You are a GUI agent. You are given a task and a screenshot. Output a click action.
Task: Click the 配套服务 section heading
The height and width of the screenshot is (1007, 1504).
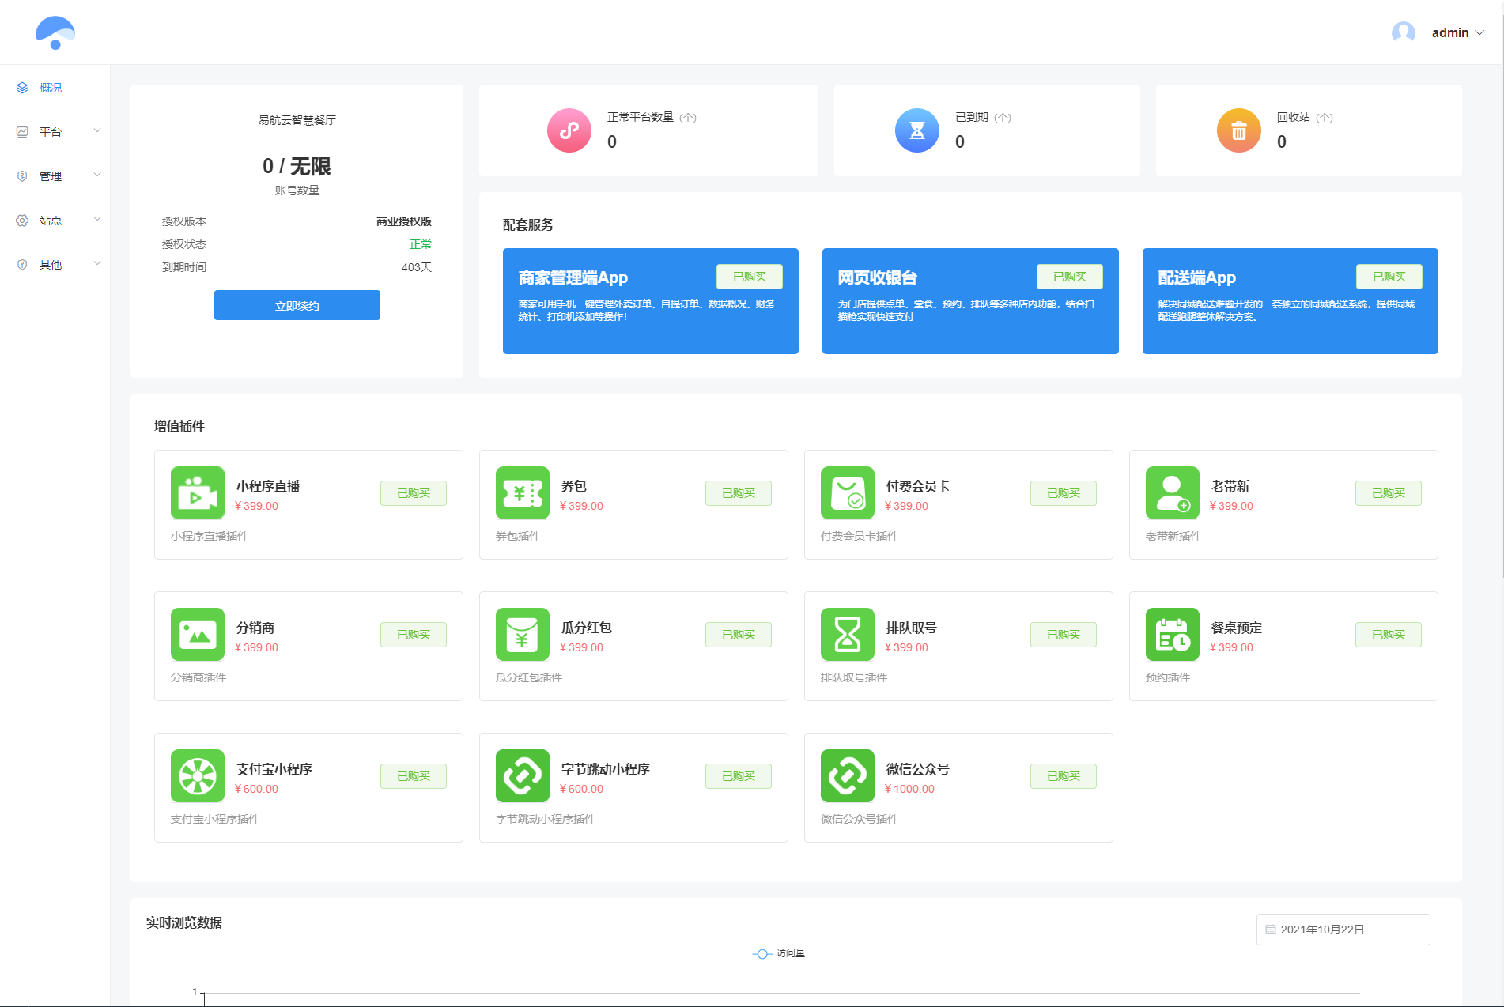[527, 225]
